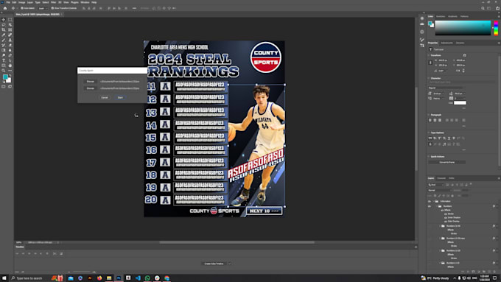Click the Home icon in the options bar
This screenshot has width=501, height=282.
[x=5, y=8]
